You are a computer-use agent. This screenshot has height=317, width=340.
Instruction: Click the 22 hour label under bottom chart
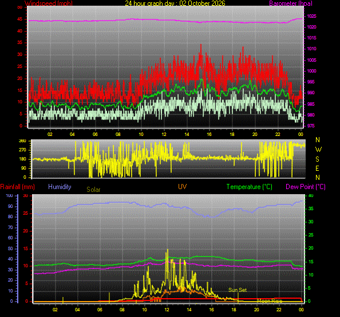(x=279, y=310)
